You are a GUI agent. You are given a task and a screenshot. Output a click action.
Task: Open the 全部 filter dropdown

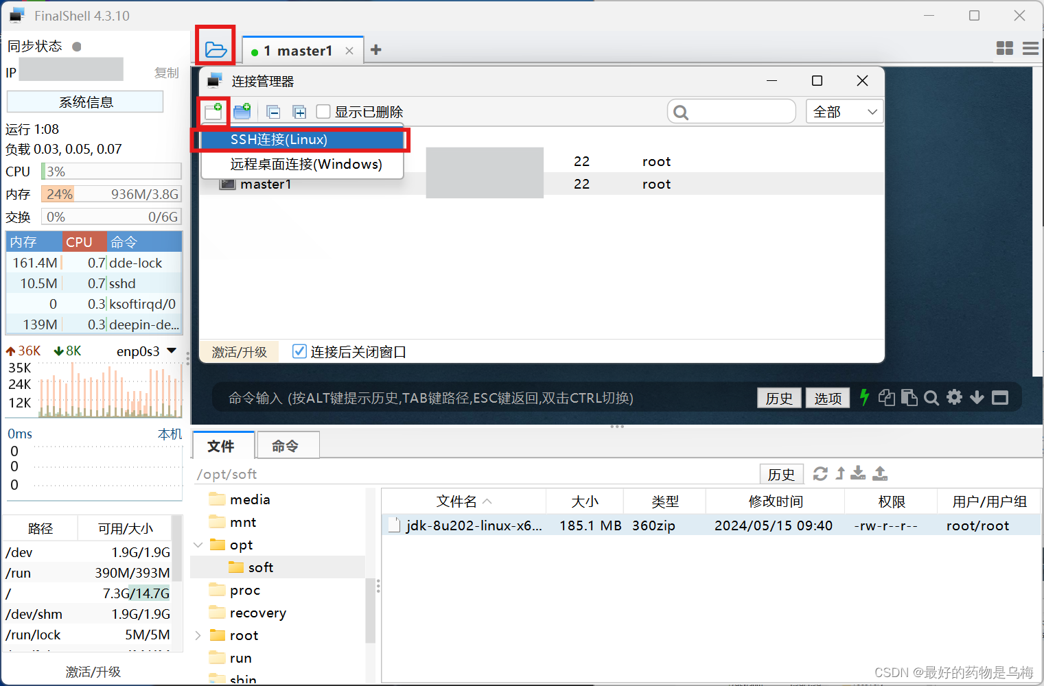tap(844, 111)
